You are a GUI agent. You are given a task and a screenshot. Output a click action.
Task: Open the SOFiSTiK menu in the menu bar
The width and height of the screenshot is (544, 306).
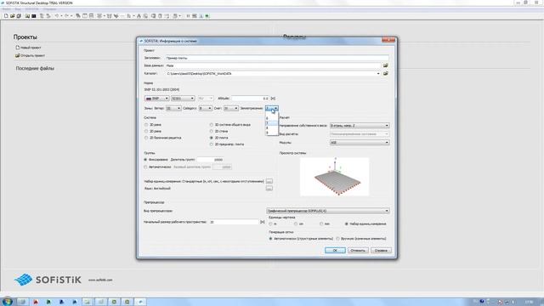click(31, 9)
